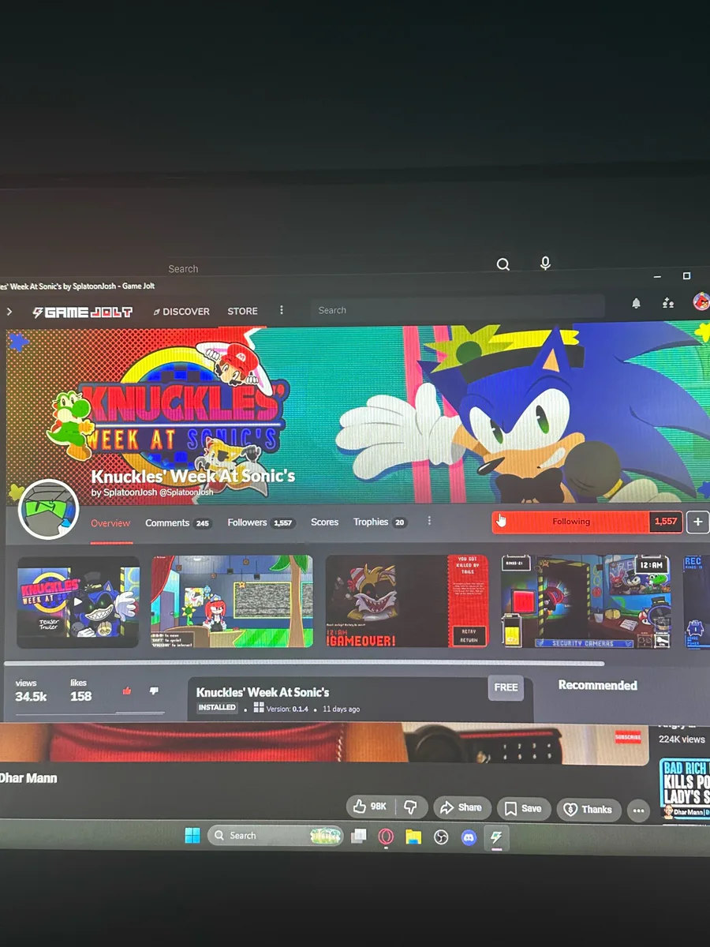Open the Discover page
Viewport: 710px width, 947px height.
click(181, 312)
